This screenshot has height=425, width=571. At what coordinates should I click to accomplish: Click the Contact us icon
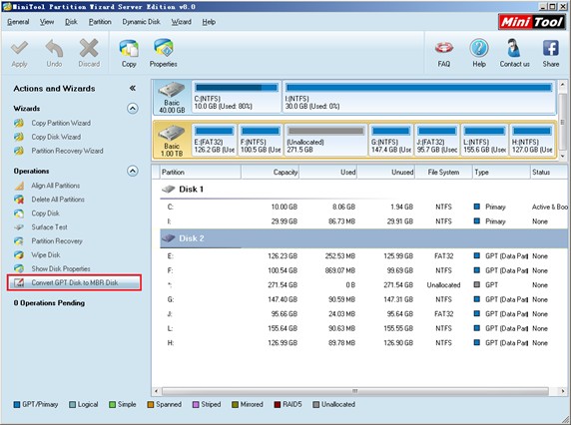[x=514, y=48]
